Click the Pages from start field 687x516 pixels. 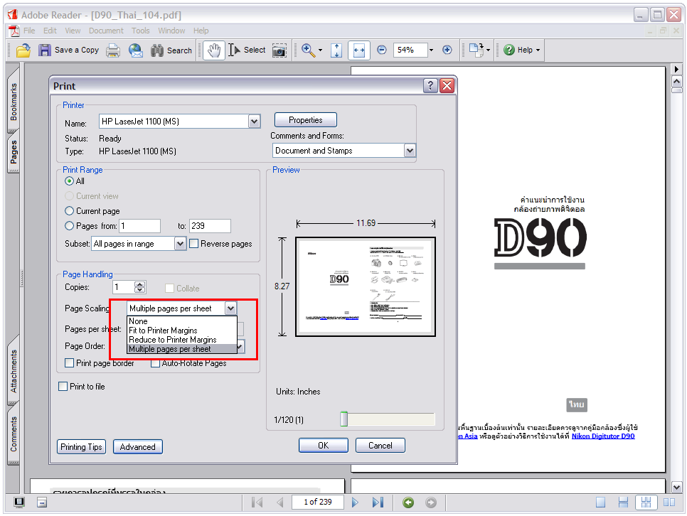coord(140,226)
